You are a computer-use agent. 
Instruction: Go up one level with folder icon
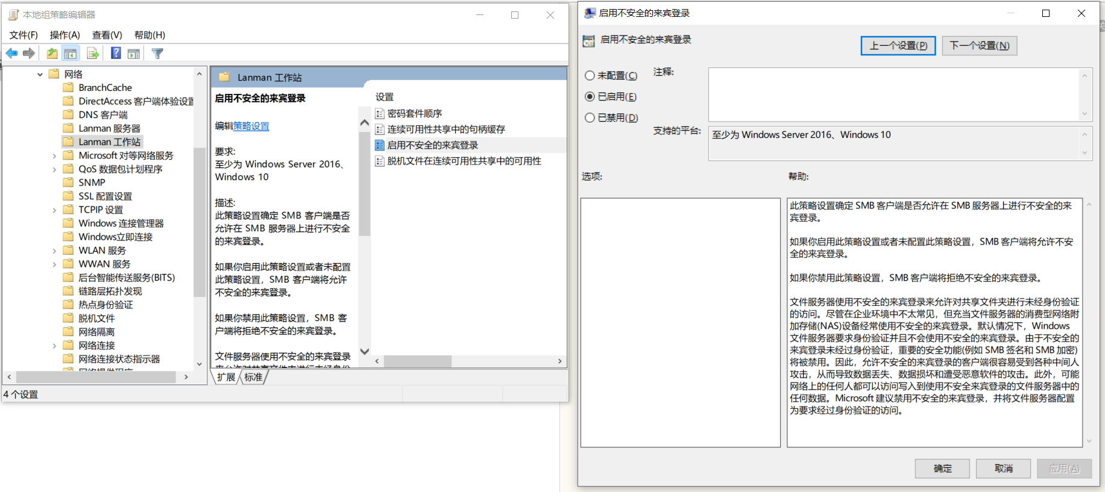(52, 54)
